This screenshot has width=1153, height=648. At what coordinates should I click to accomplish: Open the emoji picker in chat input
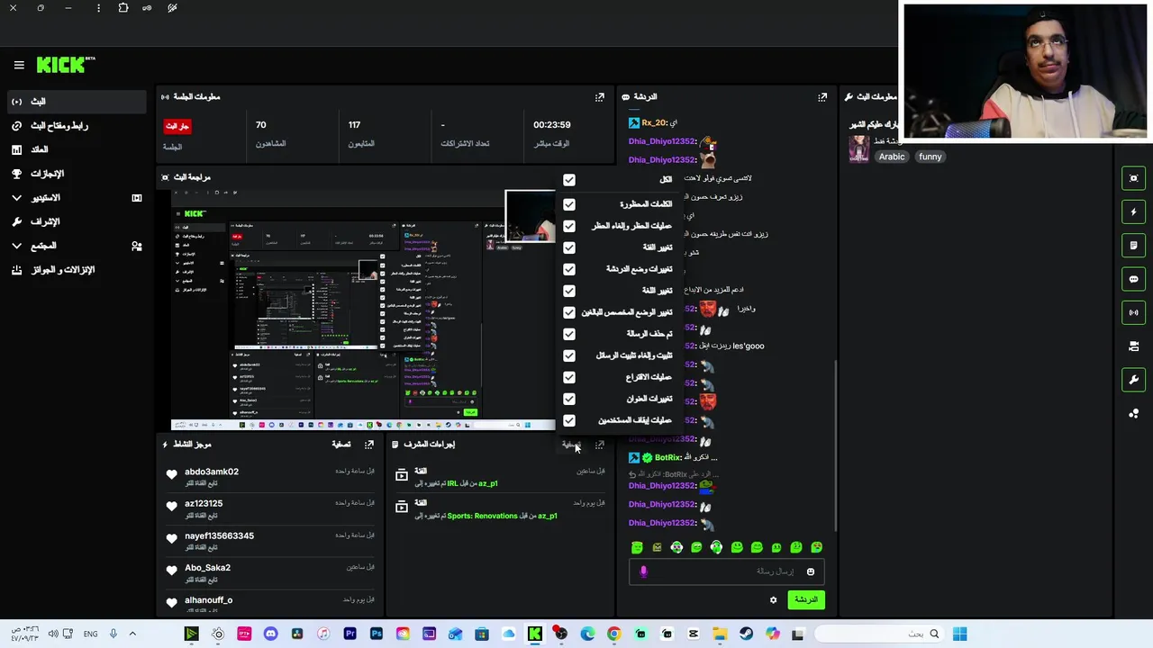click(811, 571)
